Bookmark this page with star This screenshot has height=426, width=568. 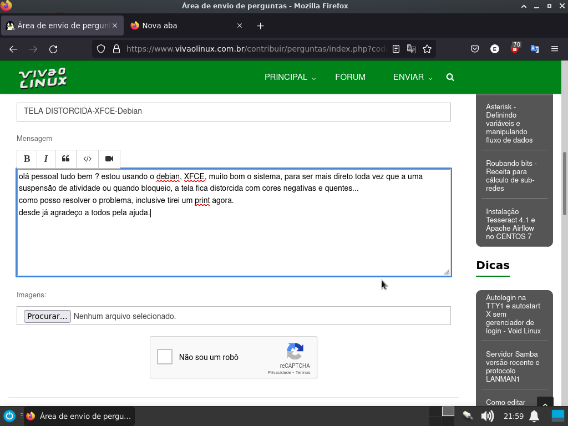pyautogui.click(x=427, y=49)
